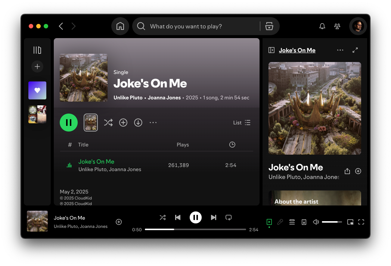The image size is (391, 266).
Task: Click the album cover in the header
Action: (x=84, y=78)
